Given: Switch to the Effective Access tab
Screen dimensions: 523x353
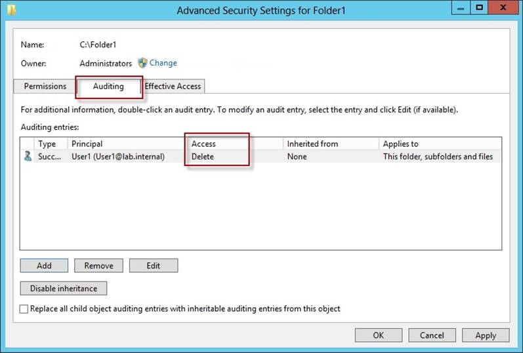Looking at the screenshot, I should click(x=173, y=86).
